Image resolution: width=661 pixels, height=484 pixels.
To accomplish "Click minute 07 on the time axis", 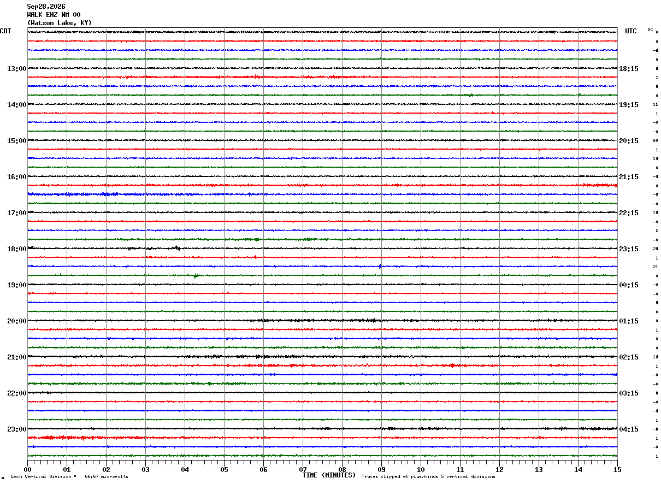I will 303,469.
